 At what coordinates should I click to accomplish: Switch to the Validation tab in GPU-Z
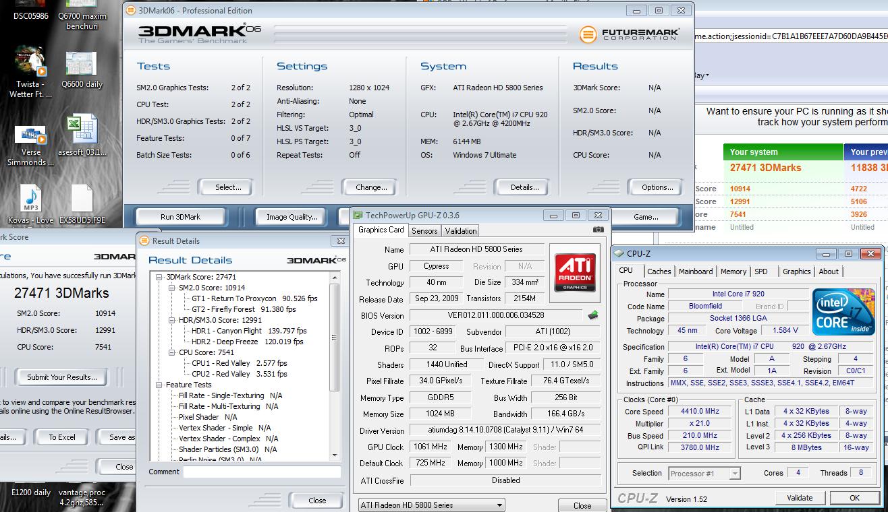point(461,230)
